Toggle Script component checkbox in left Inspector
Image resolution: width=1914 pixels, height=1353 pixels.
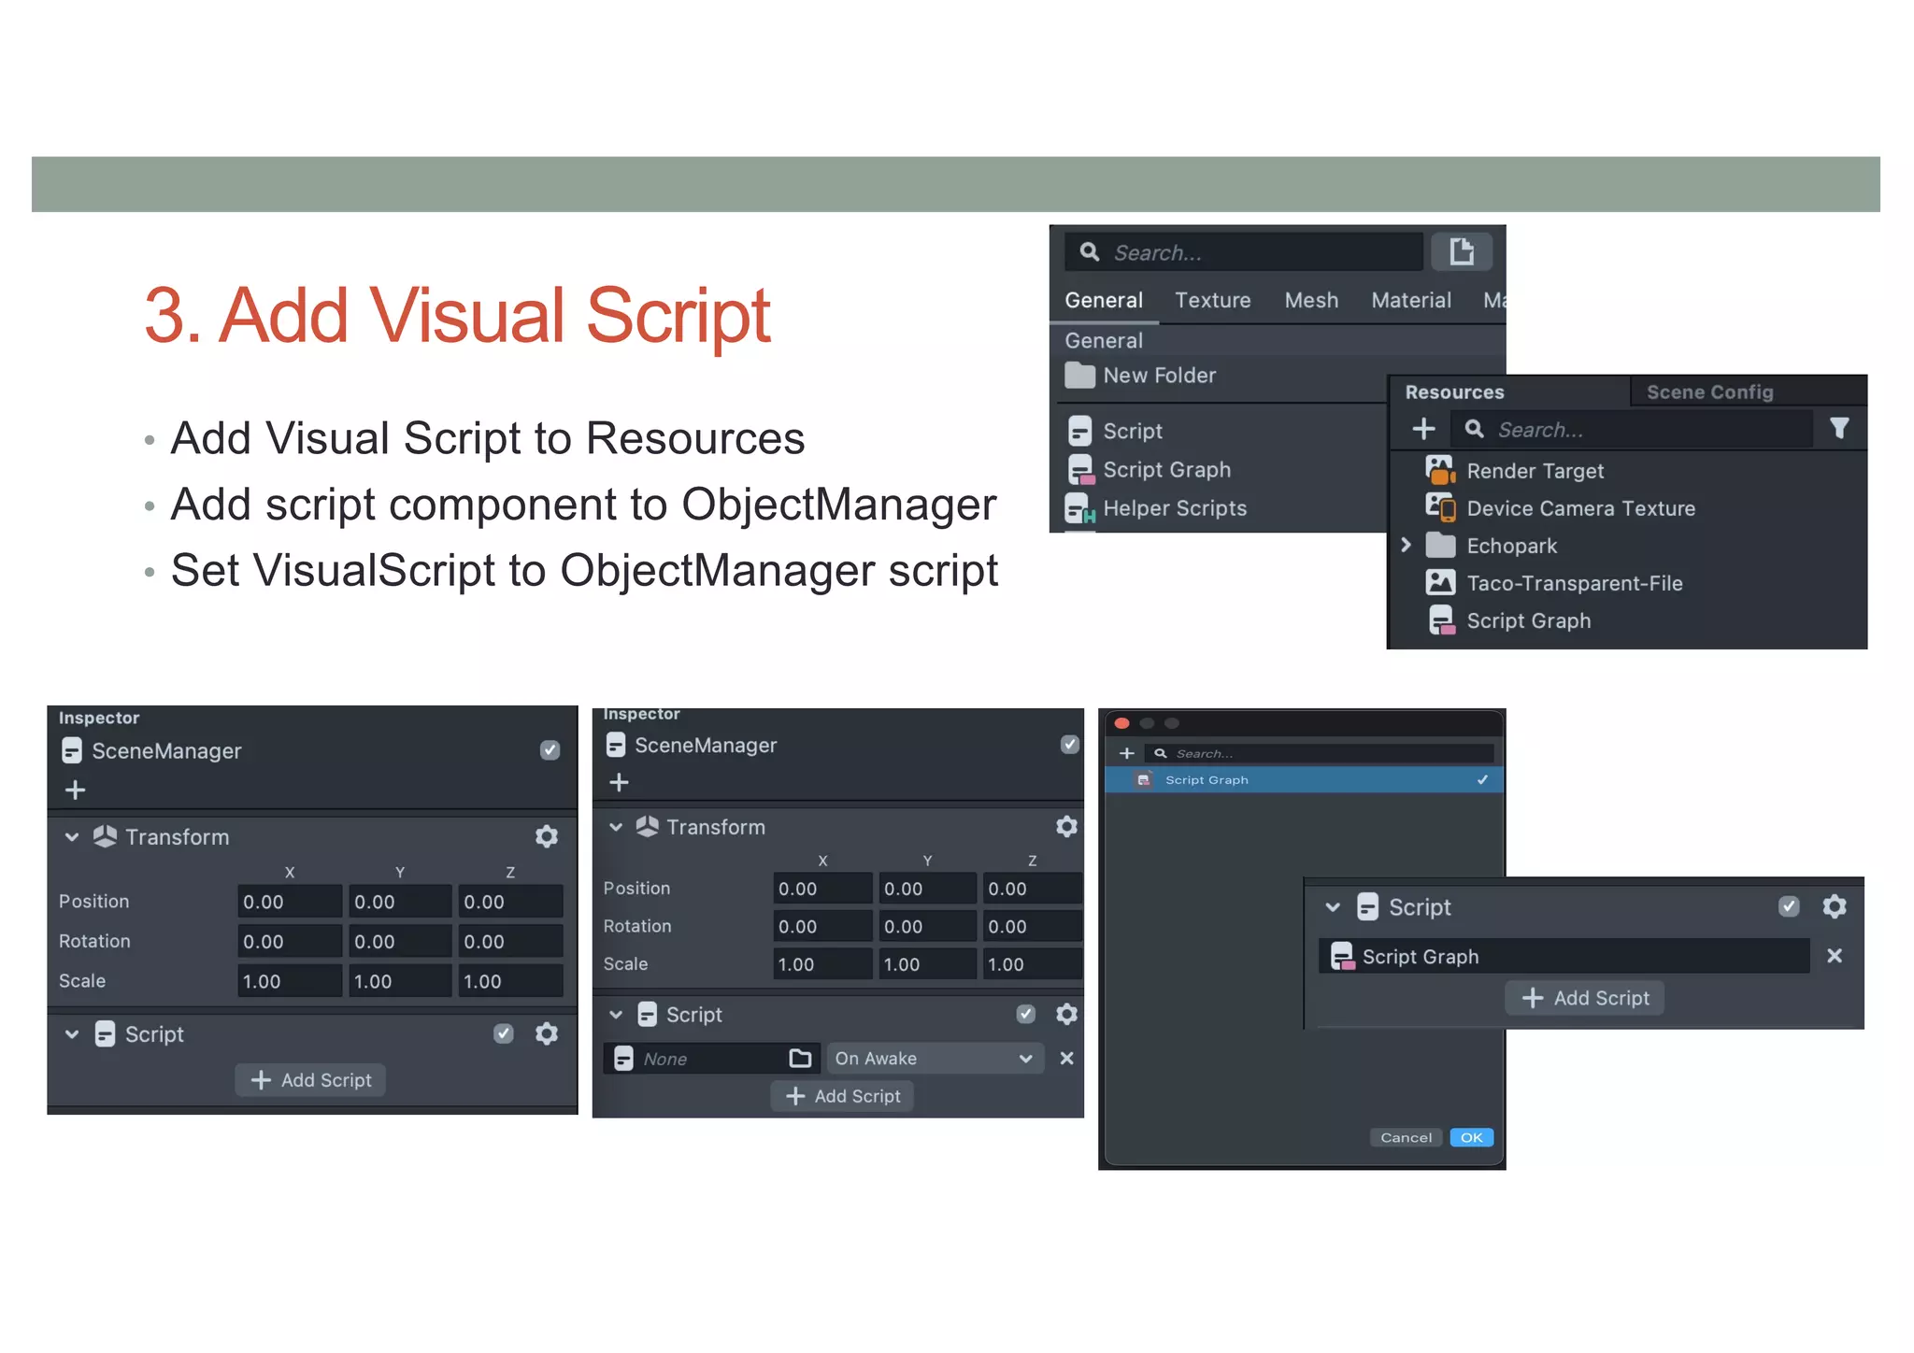click(504, 1033)
